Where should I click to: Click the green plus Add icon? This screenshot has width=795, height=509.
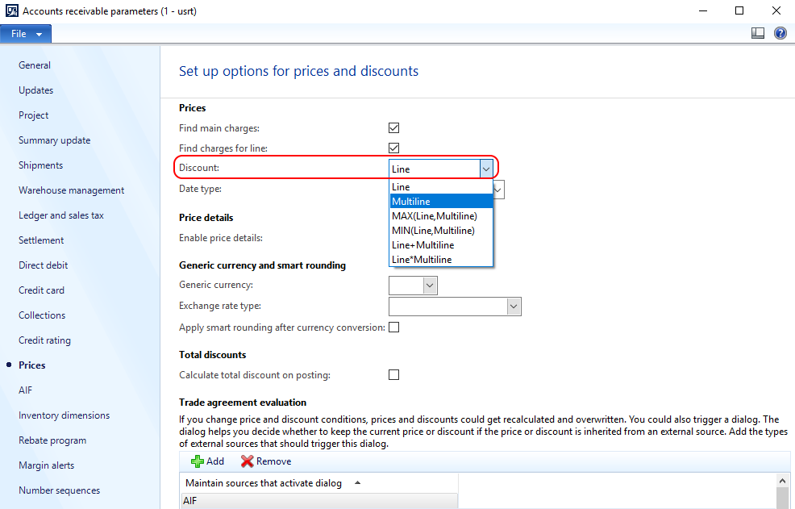(x=198, y=461)
